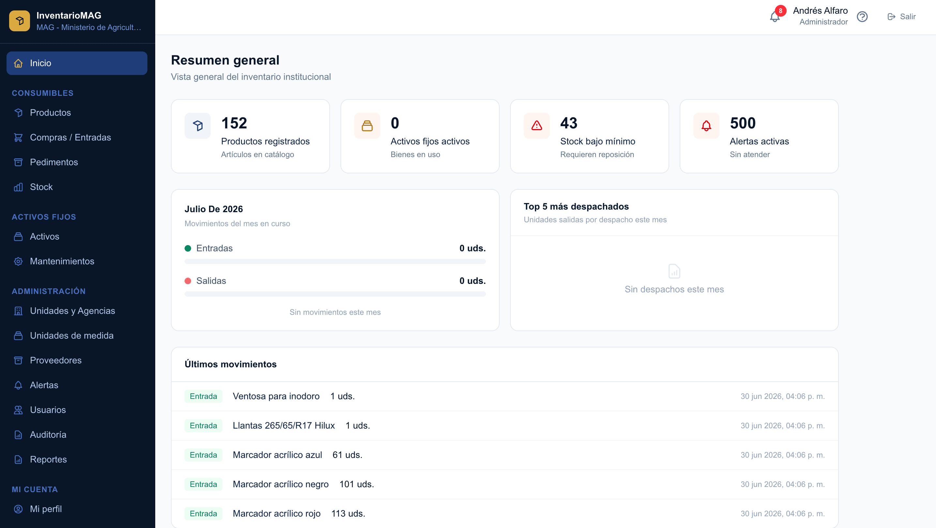Screen dimensions: 936x528
Task: Click the Unidades de medida icon
Action: coord(18,335)
